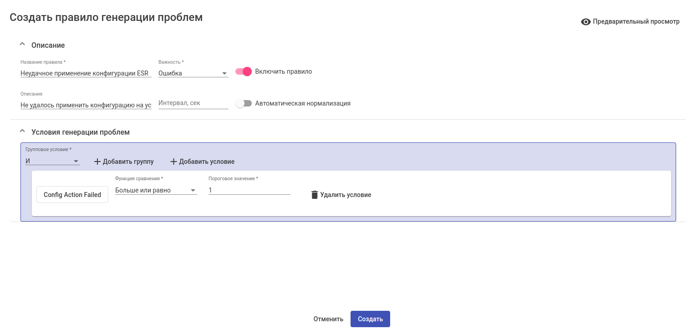Focus the Описание text field
The height and width of the screenshot is (334, 697).
86,105
